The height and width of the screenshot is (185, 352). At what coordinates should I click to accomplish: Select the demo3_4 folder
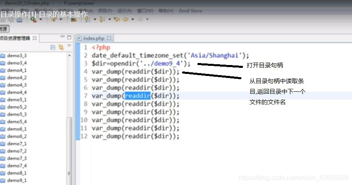click(14, 63)
